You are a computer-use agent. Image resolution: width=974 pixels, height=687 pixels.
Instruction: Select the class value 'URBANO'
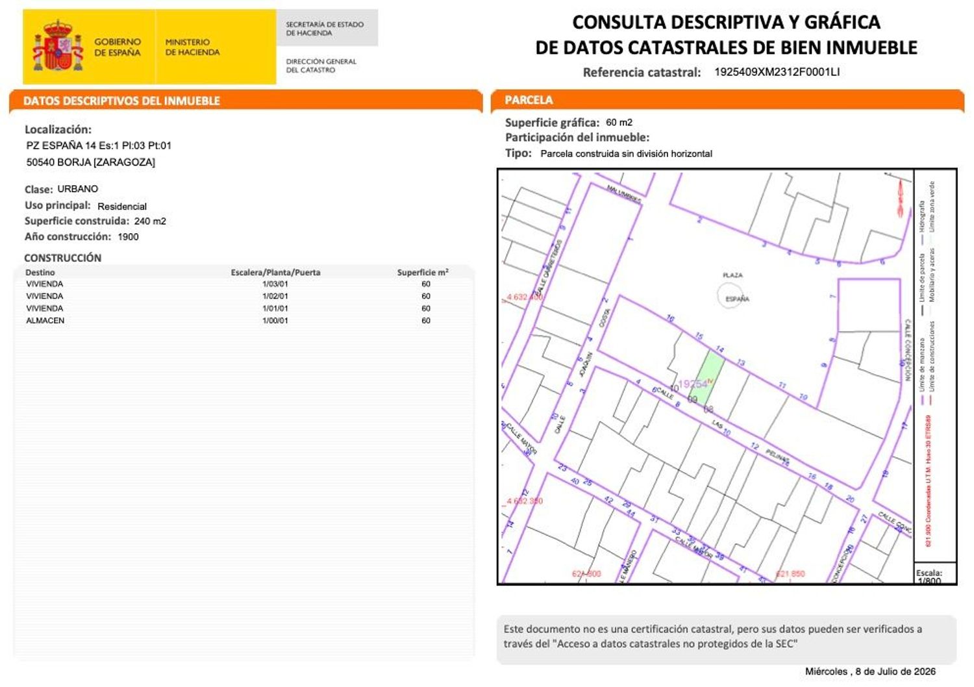(78, 189)
